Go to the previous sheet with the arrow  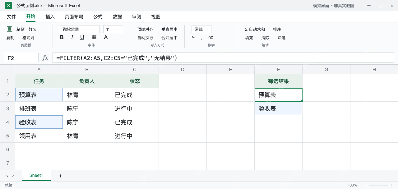point(7,176)
